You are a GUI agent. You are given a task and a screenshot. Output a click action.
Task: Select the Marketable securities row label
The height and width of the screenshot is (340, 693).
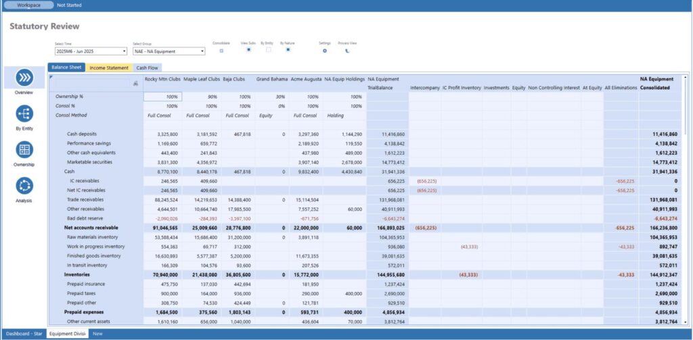(90, 162)
